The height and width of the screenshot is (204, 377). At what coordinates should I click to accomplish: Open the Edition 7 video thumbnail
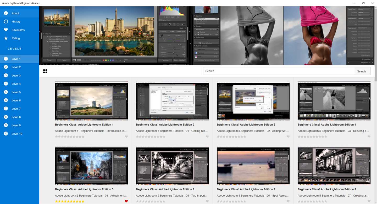click(253, 166)
